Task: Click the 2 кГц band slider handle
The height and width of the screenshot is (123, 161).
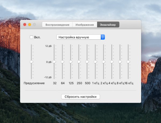Action: pos(104,62)
